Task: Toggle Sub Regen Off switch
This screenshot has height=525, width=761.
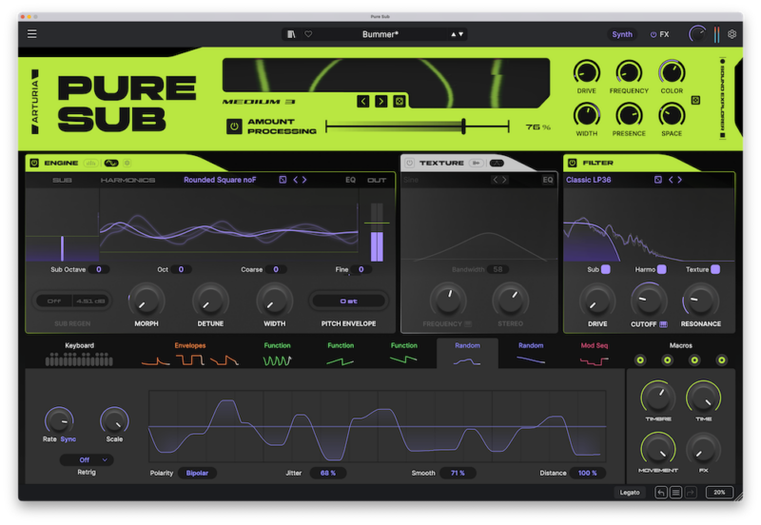Action: click(x=54, y=301)
